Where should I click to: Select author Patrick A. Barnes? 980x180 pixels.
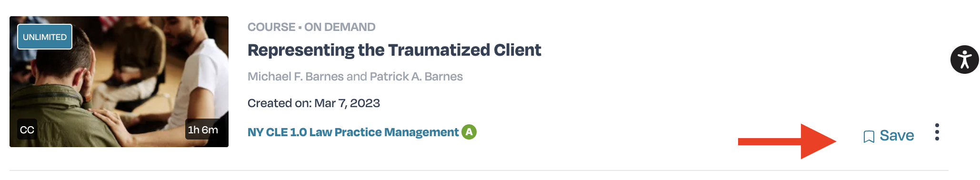pyautogui.click(x=416, y=77)
